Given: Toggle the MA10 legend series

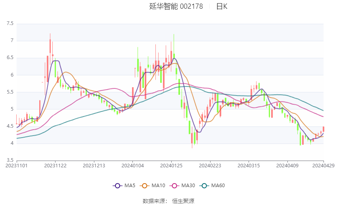Looking at the screenshot, I should pos(152,186).
